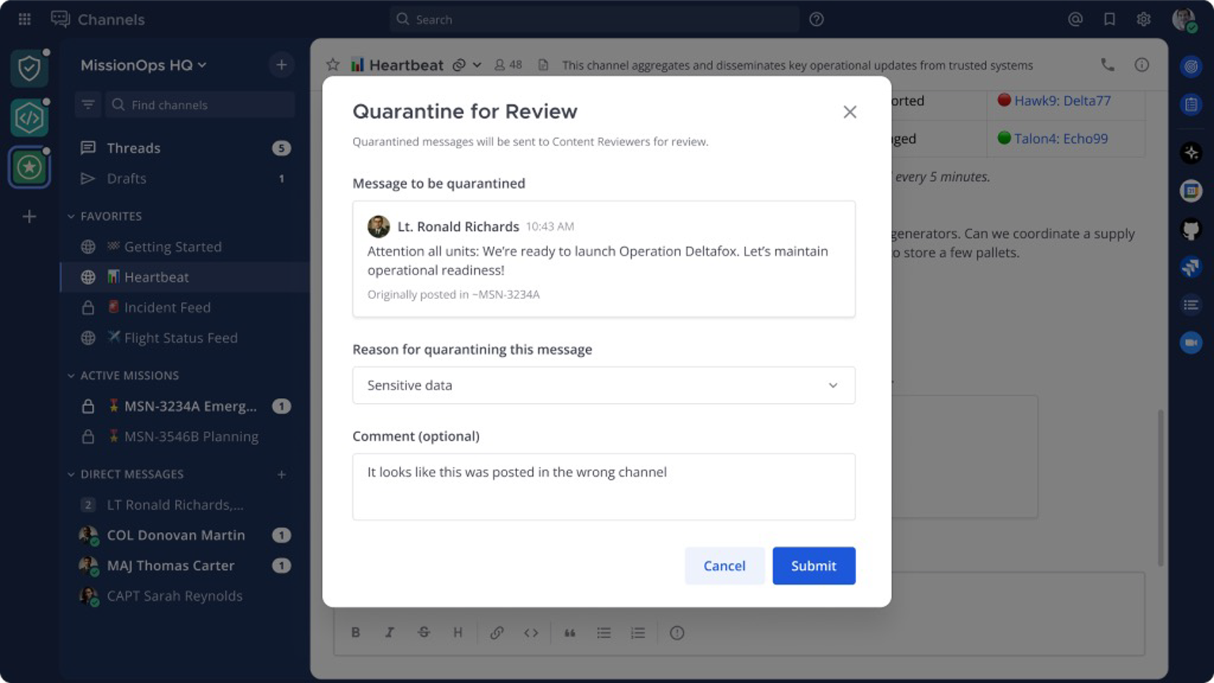Screen dimensions: 1214x683
Task: Open the product switcher grid icon
Action: [x=25, y=20]
